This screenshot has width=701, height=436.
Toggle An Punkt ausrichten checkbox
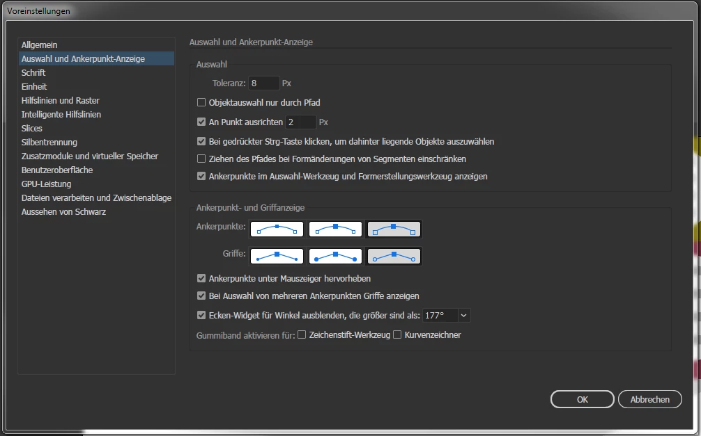click(x=201, y=122)
